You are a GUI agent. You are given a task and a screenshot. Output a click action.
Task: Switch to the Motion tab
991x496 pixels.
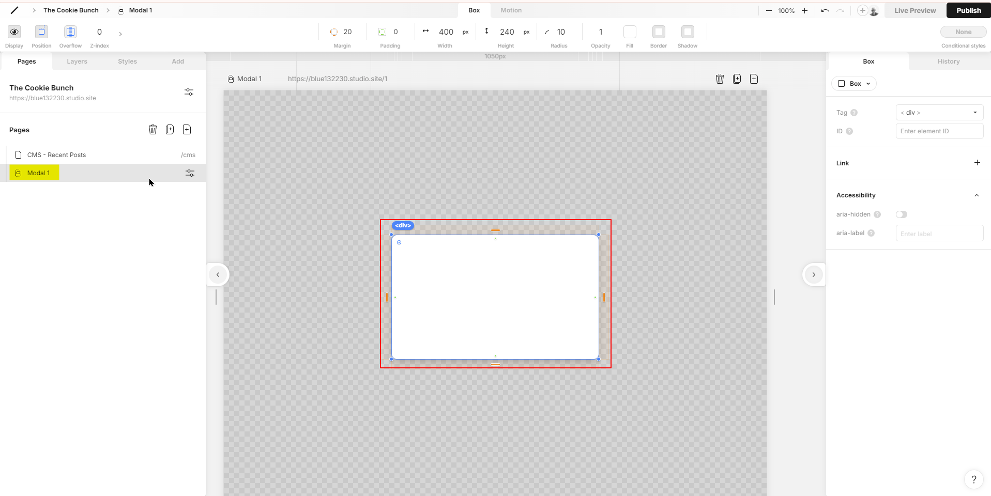511,10
